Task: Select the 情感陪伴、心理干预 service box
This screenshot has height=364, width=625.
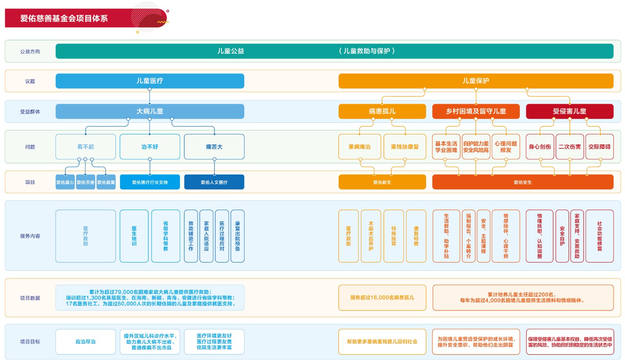Action: tap(506, 236)
